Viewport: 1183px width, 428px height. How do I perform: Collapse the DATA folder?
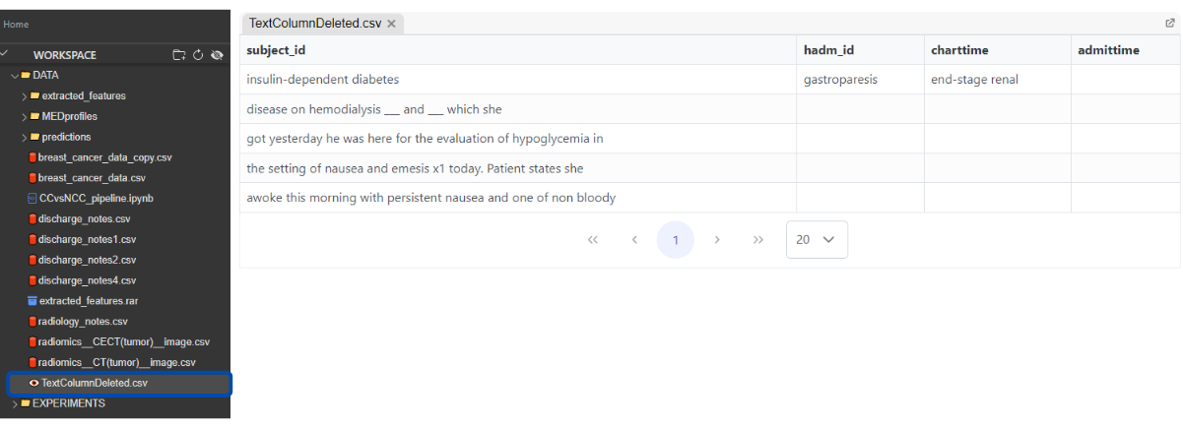click(x=14, y=75)
